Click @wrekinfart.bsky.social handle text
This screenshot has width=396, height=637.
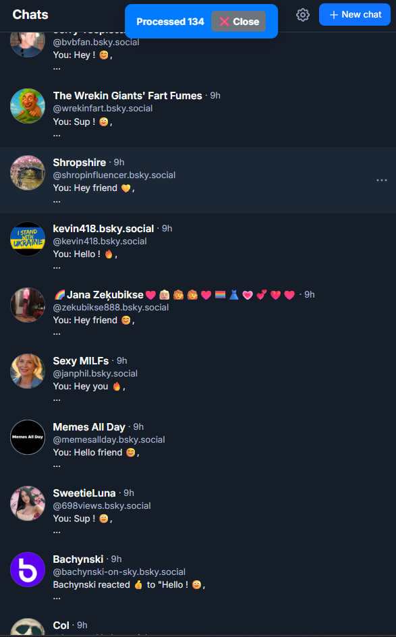[x=103, y=109]
